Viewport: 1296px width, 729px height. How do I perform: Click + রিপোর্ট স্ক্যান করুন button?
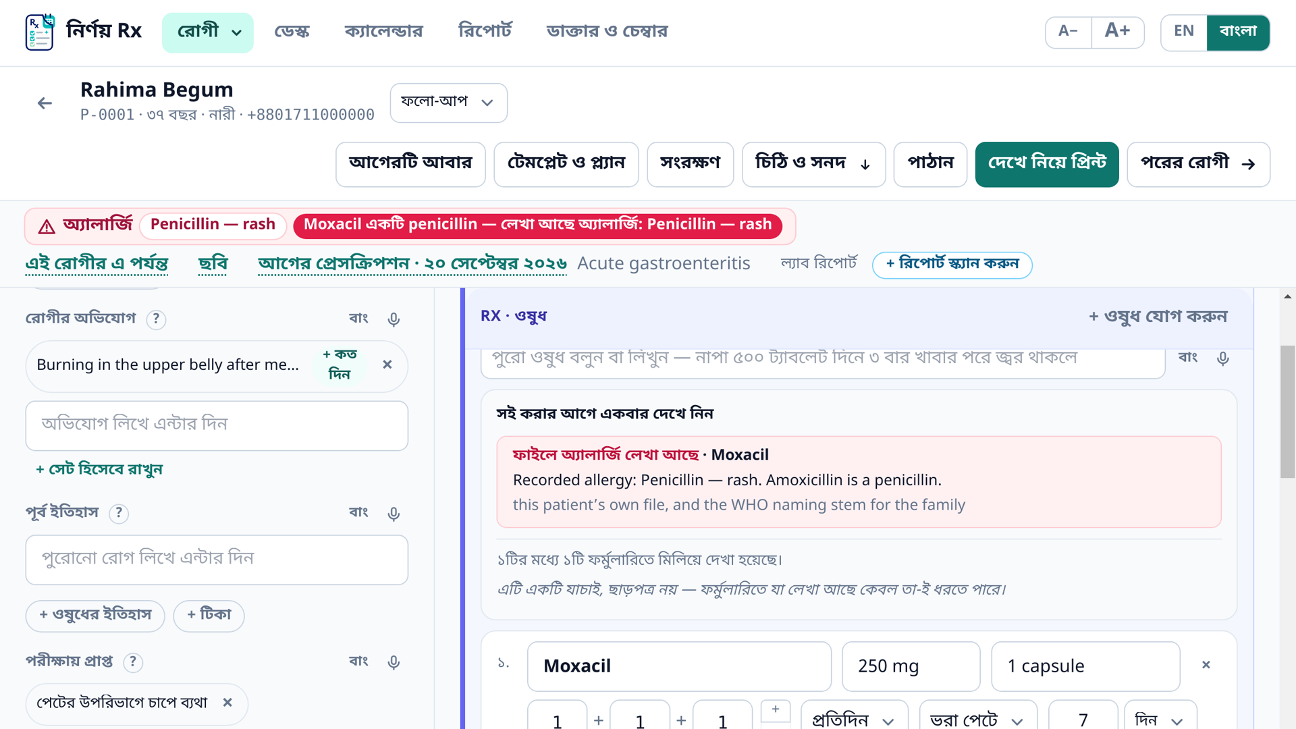pos(952,265)
